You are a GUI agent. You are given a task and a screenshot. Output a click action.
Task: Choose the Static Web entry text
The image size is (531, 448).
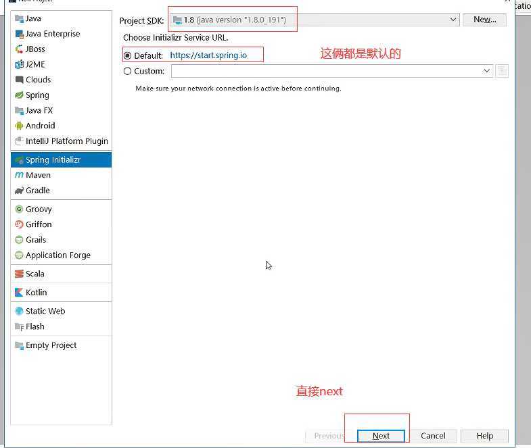pyautogui.click(x=45, y=311)
